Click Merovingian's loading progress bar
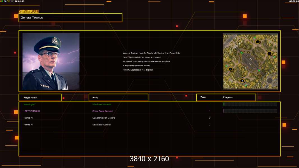 click(x=250, y=104)
